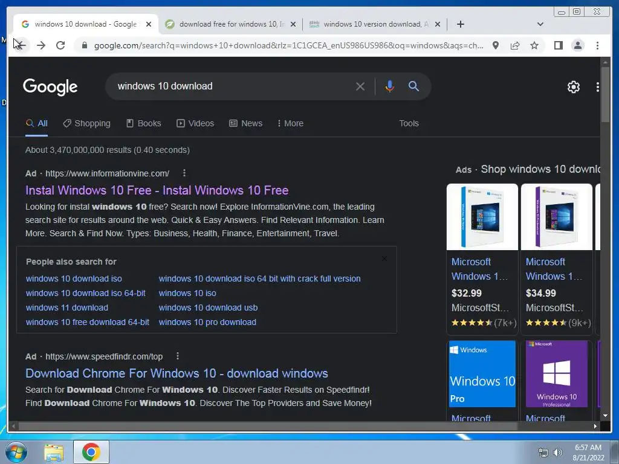The image size is (619, 464).
Task: Reload the current page
Action: (x=60, y=45)
